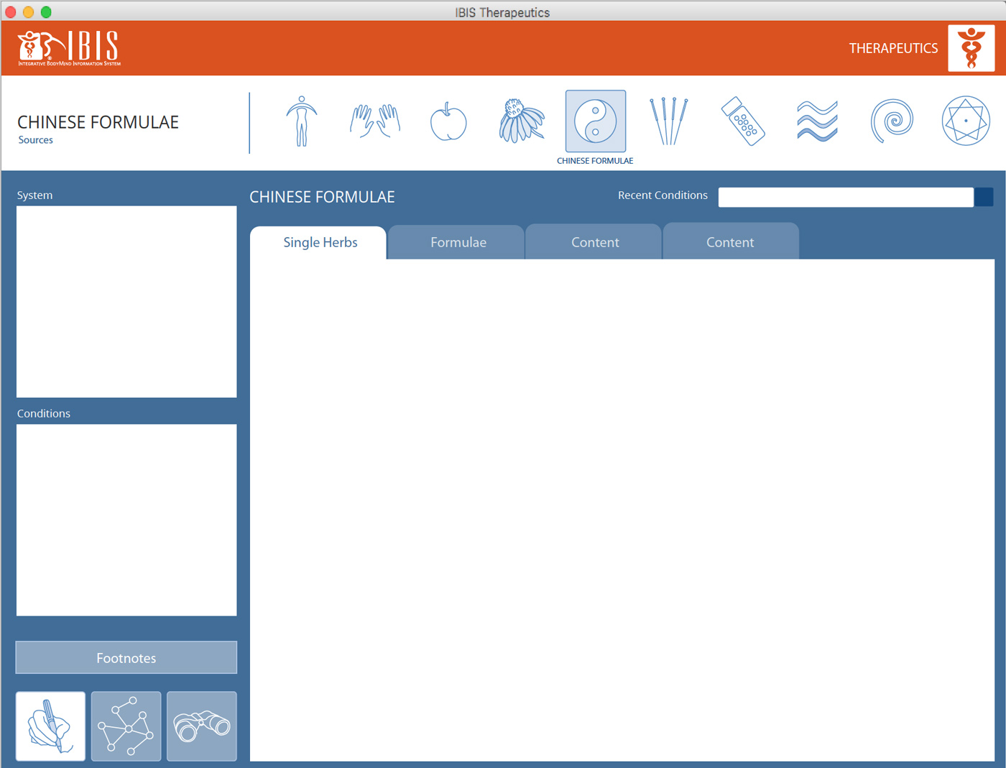Image resolution: width=1006 pixels, height=768 pixels.
Task: Open the hand writing notes icon
Action: pyautogui.click(x=50, y=726)
